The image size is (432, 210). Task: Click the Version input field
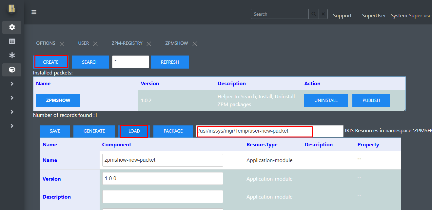click(163, 179)
